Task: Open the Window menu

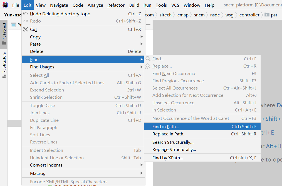Action: click(x=192, y=5)
